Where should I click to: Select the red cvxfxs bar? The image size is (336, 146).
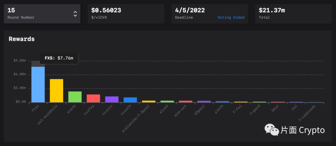(93, 98)
